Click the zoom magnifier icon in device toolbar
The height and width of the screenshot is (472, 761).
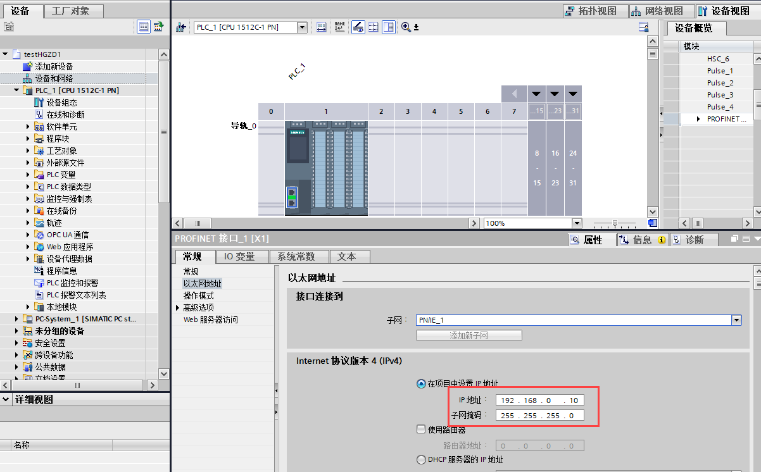click(406, 27)
